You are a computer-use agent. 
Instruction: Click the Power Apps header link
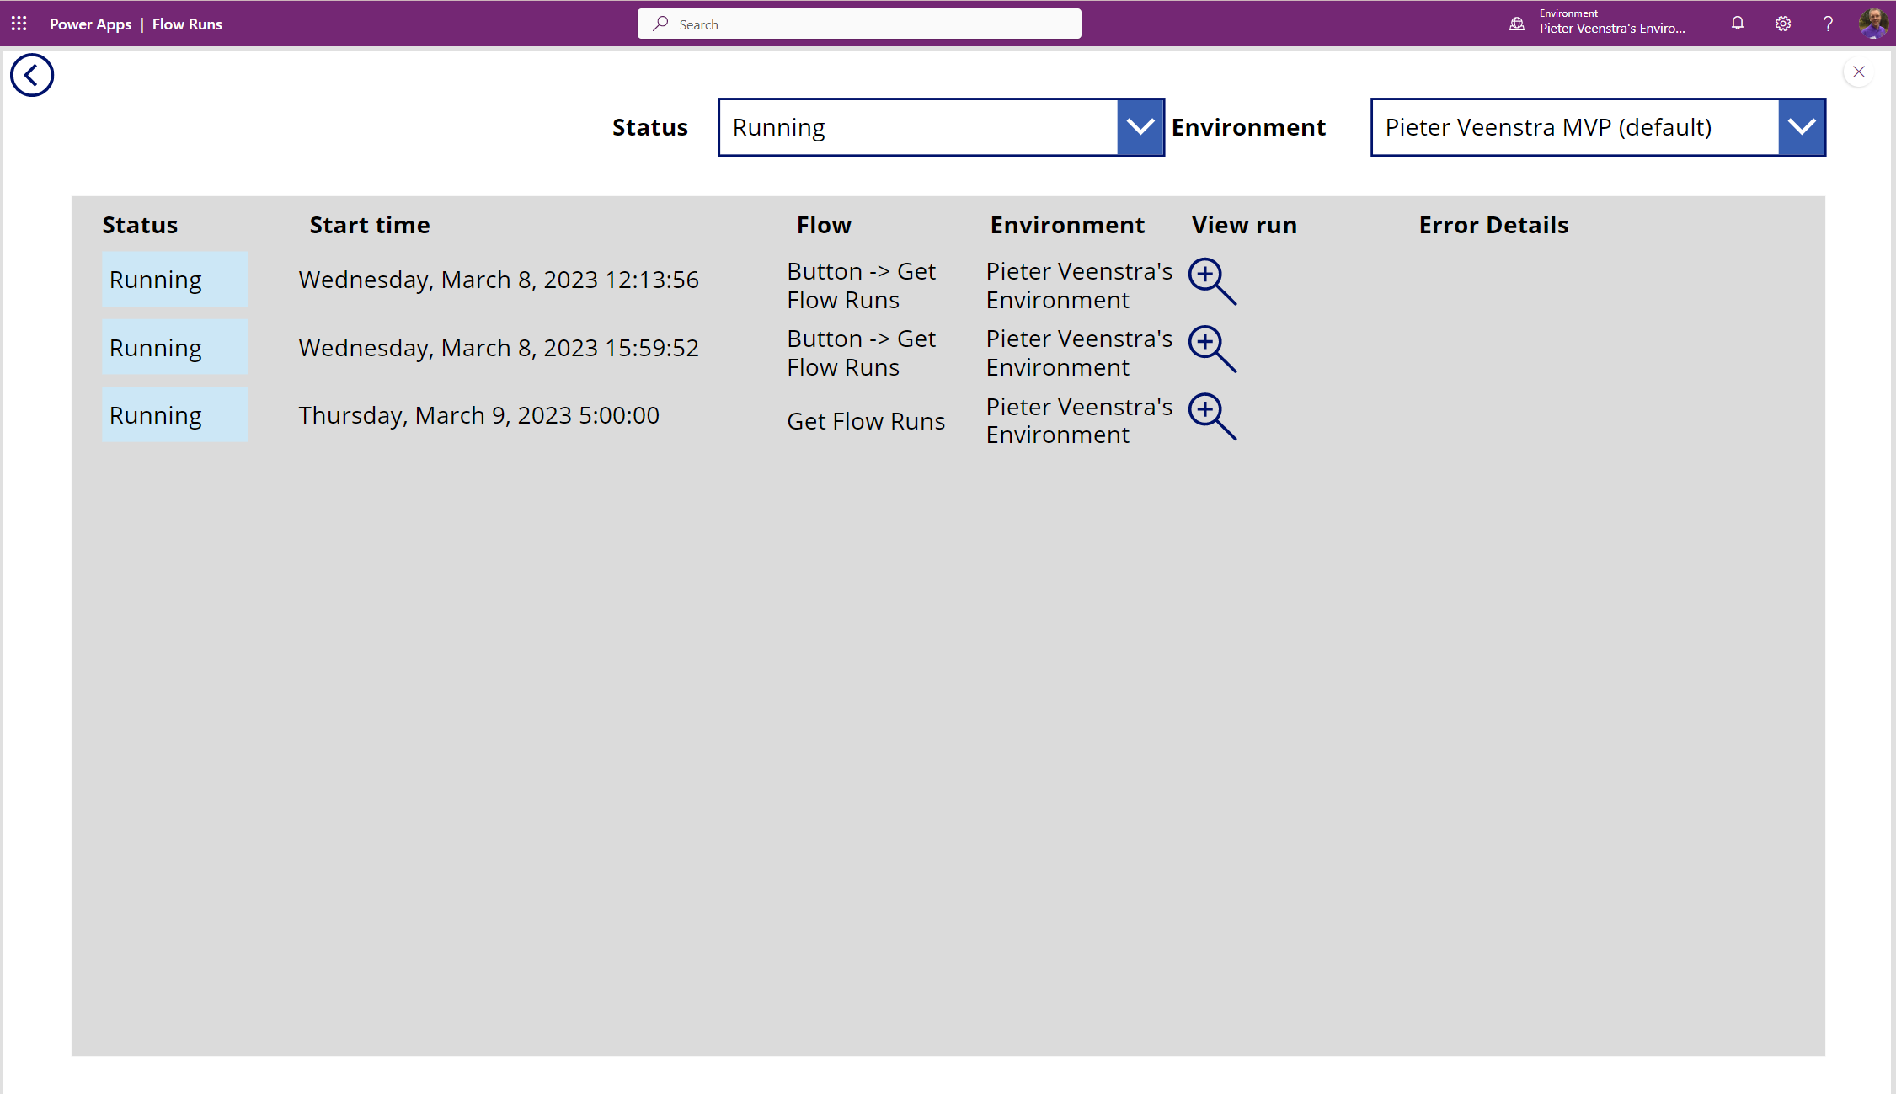click(x=90, y=24)
